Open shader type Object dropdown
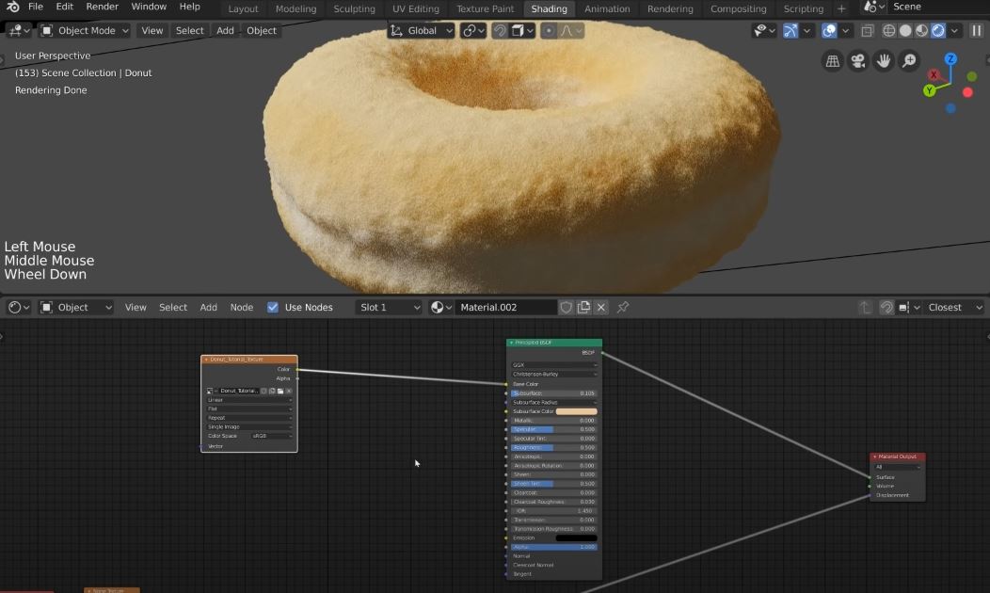Image resolution: width=990 pixels, height=593 pixels. click(x=76, y=307)
